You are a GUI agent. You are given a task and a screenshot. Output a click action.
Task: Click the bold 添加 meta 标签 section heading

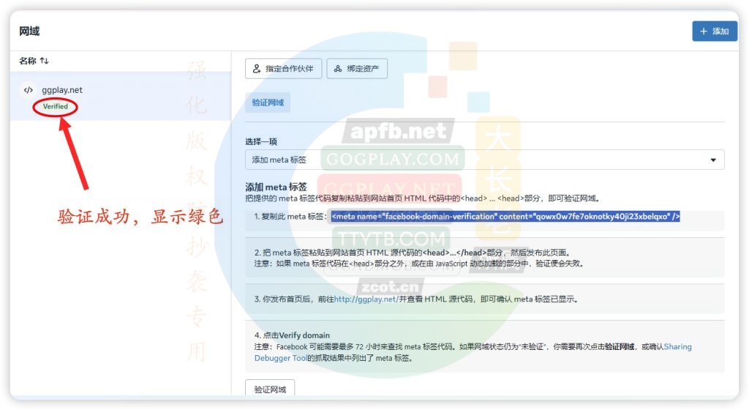point(276,187)
